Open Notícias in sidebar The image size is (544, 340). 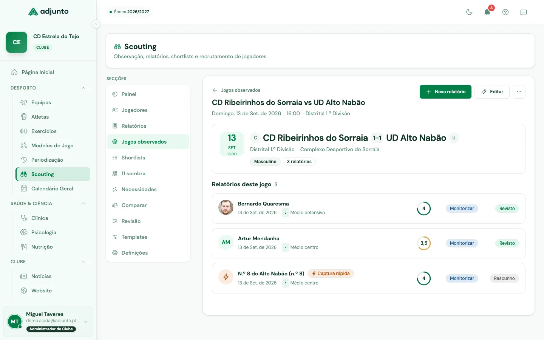click(53, 276)
